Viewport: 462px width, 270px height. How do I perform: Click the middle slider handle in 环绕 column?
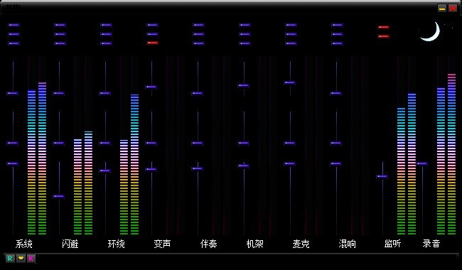(105, 143)
